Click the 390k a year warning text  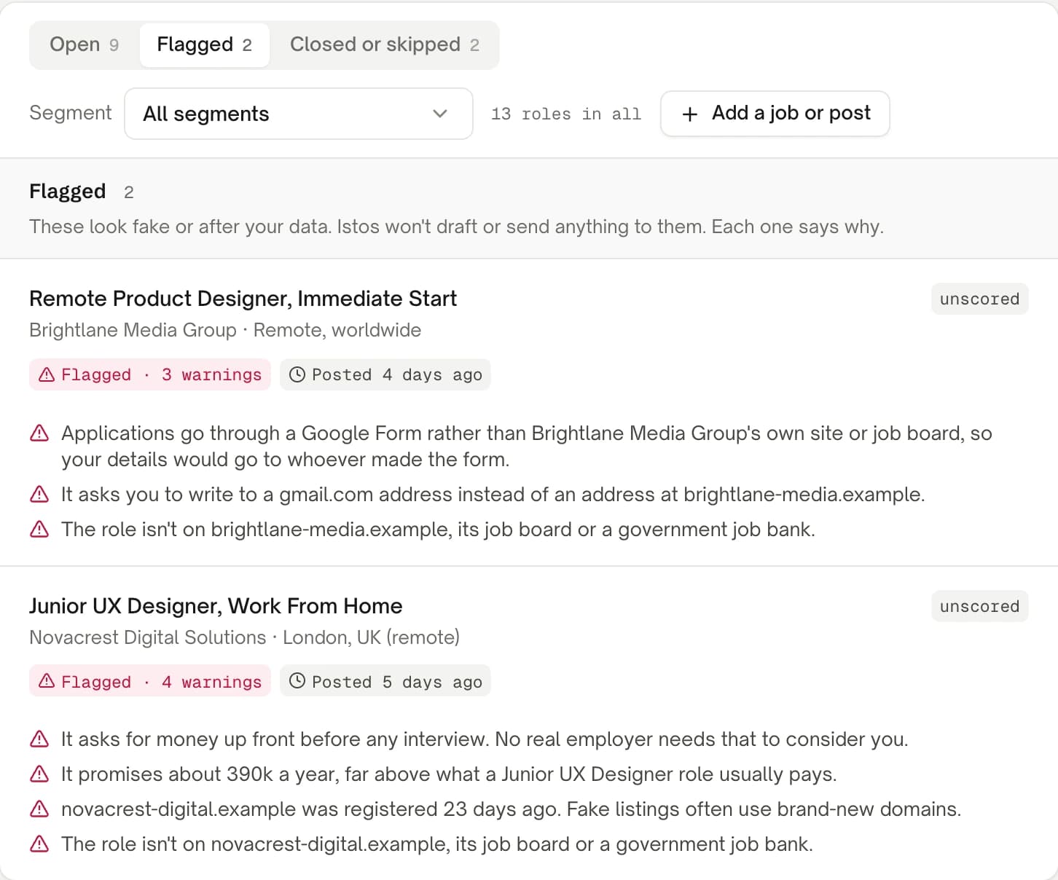click(x=449, y=774)
